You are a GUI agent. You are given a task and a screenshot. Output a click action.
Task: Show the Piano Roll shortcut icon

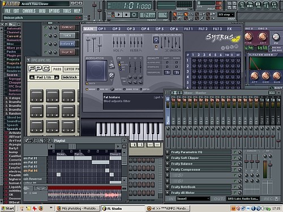coord(258,5)
